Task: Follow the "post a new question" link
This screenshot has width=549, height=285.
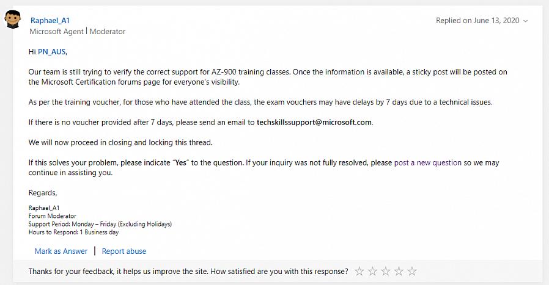Action: (x=428, y=163)
